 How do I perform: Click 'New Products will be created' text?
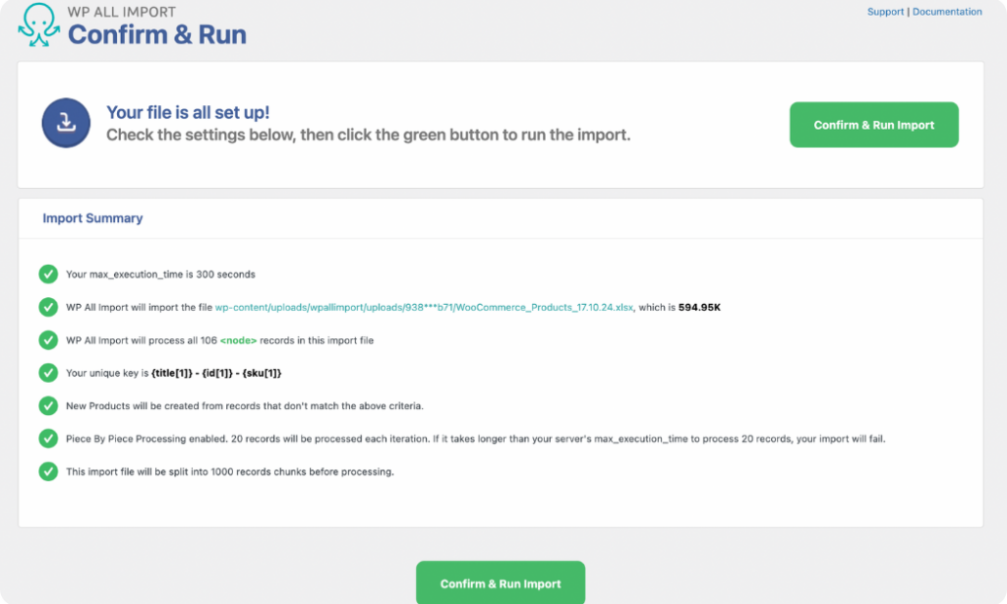[x=245, y=406]
